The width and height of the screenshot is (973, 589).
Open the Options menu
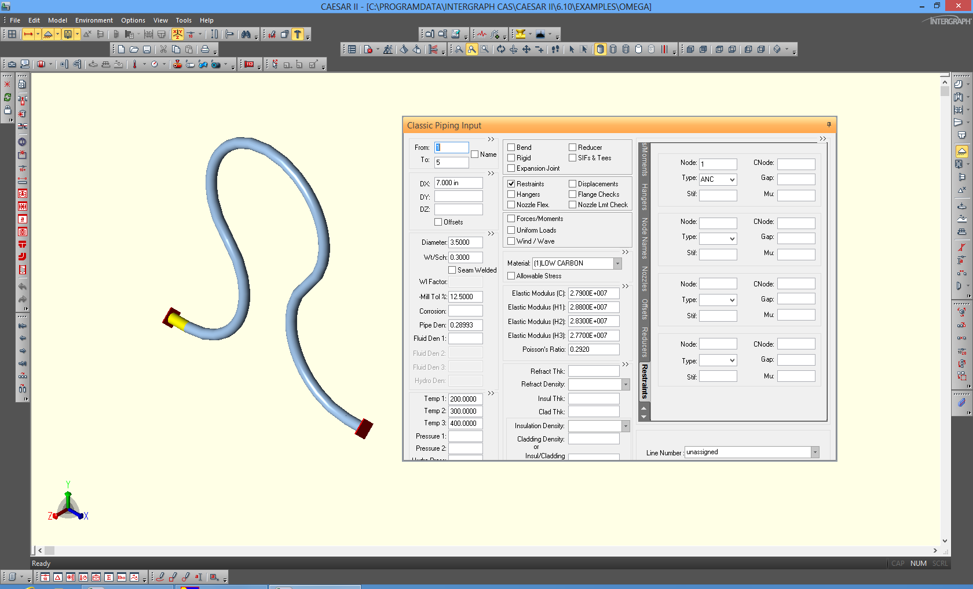click(x=133, y=20)
